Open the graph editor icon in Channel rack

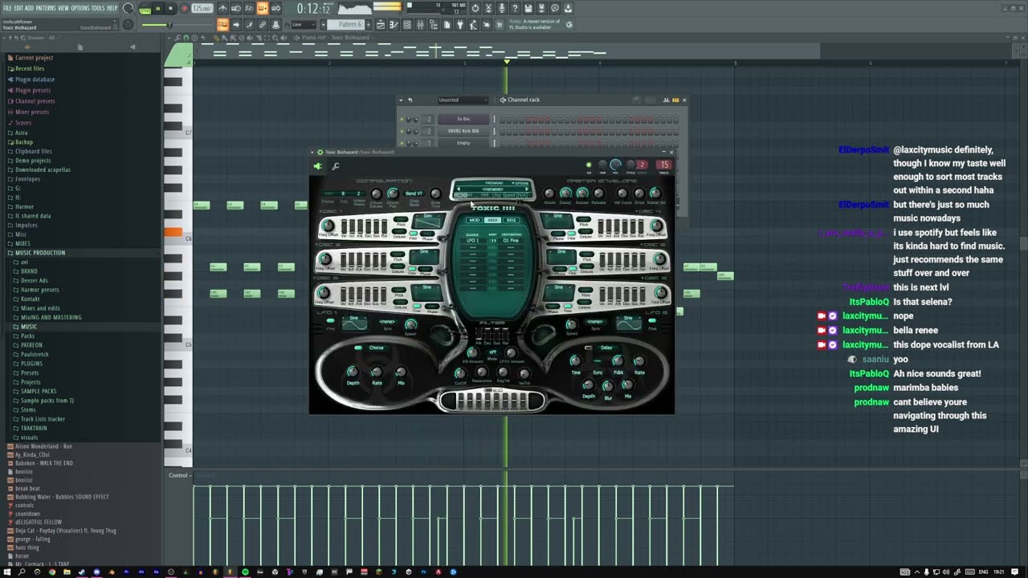tap(666, 100)
